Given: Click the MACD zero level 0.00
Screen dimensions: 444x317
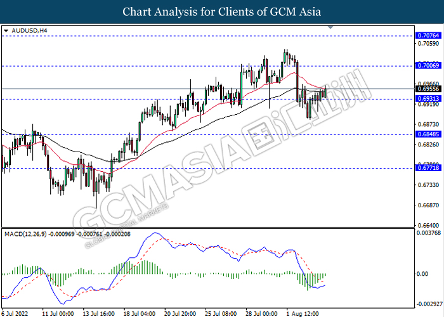Looking at the screenshot, I should 423,274.
